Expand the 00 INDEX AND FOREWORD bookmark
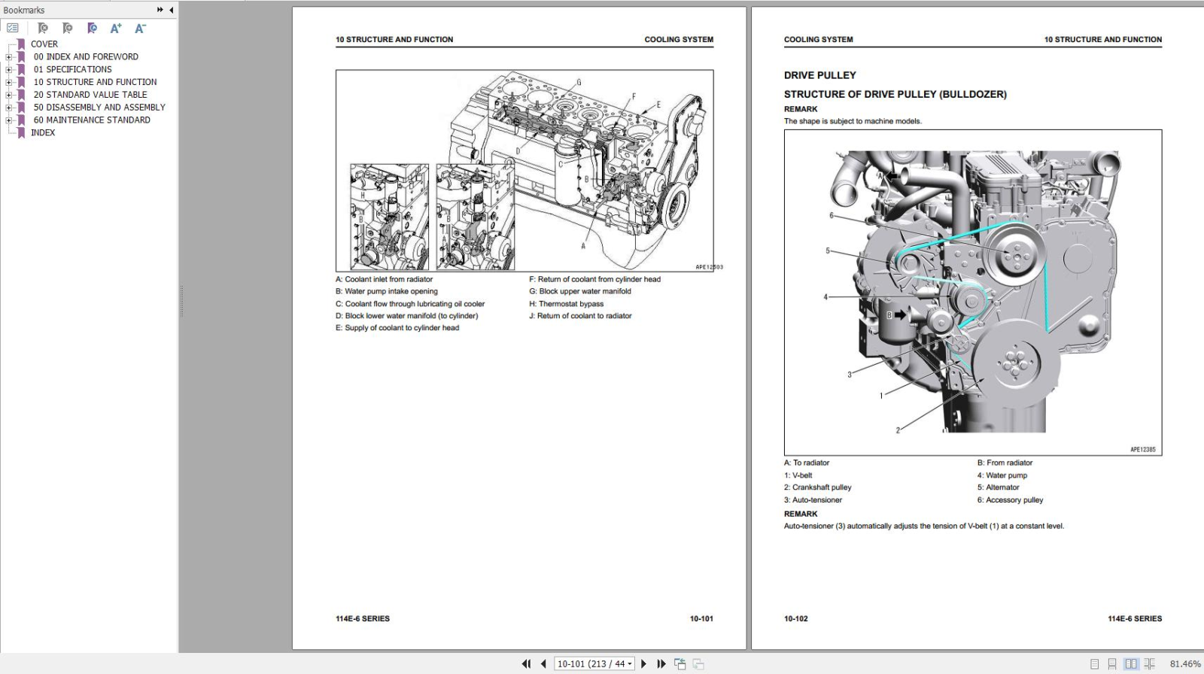1204x674 pixels. (x=9, y=56)
